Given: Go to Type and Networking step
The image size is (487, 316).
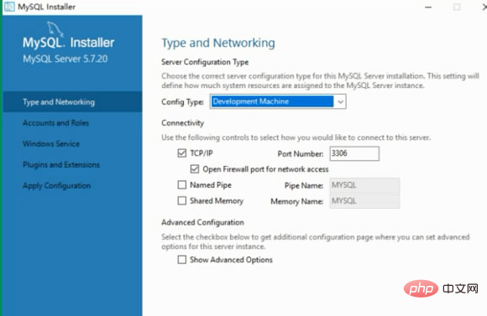Looking at the screenshot, I should [x=73, y=101].
